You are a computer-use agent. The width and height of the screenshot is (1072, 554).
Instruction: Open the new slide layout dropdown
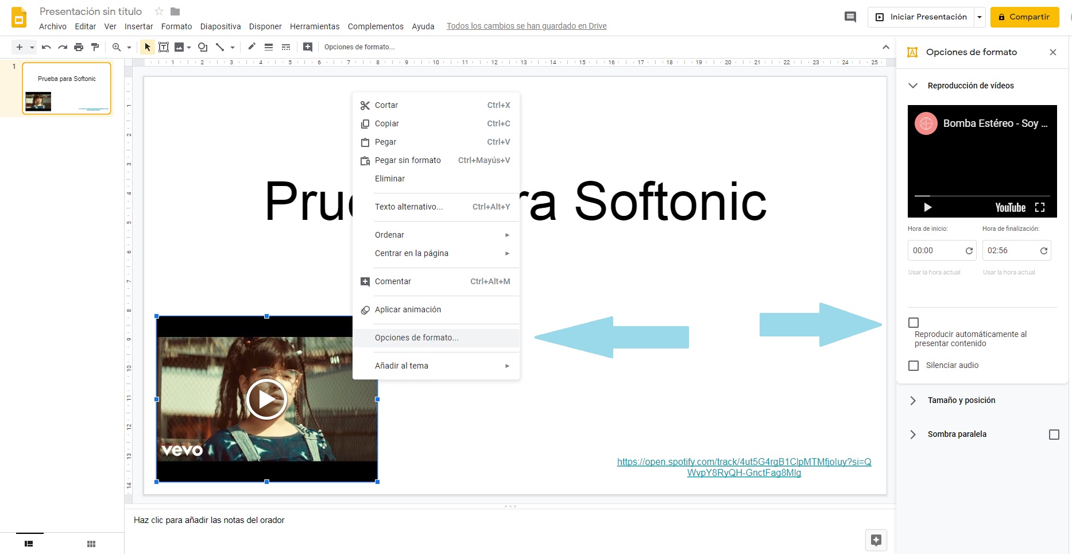point(32,47)
